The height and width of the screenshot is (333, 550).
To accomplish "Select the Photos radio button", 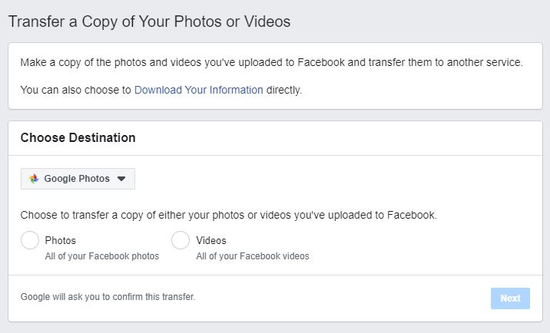I will click(30, 240).
